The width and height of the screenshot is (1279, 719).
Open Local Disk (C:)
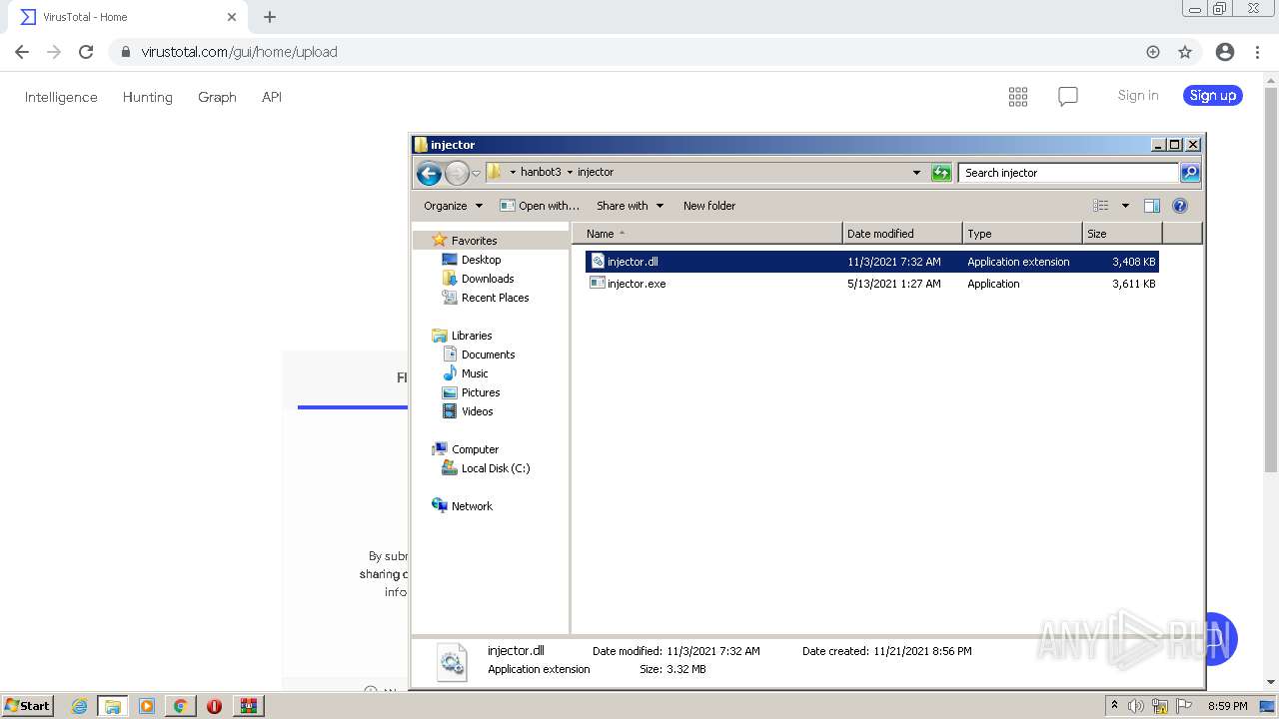point(496,468)
